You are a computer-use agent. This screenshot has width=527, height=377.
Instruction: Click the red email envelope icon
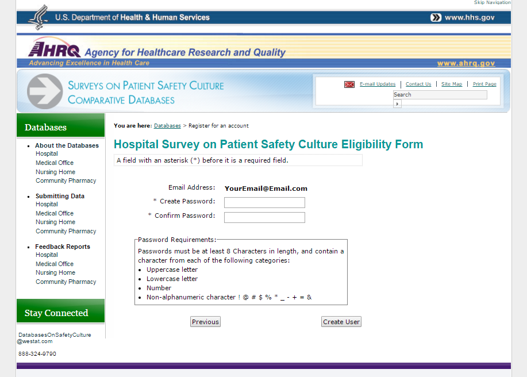click(349, 84)
